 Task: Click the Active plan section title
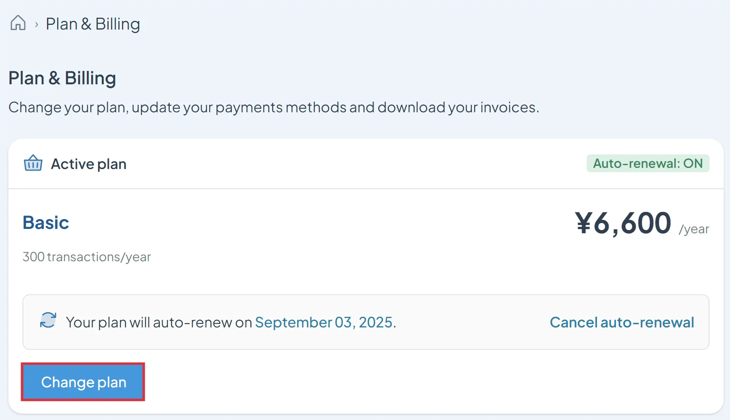click(88, 164)
